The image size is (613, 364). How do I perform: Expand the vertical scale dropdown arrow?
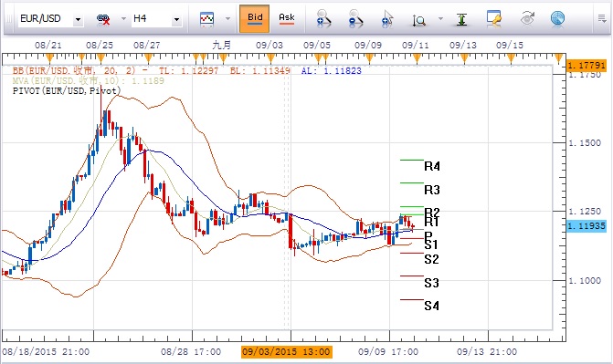click(x=440, y=19)
